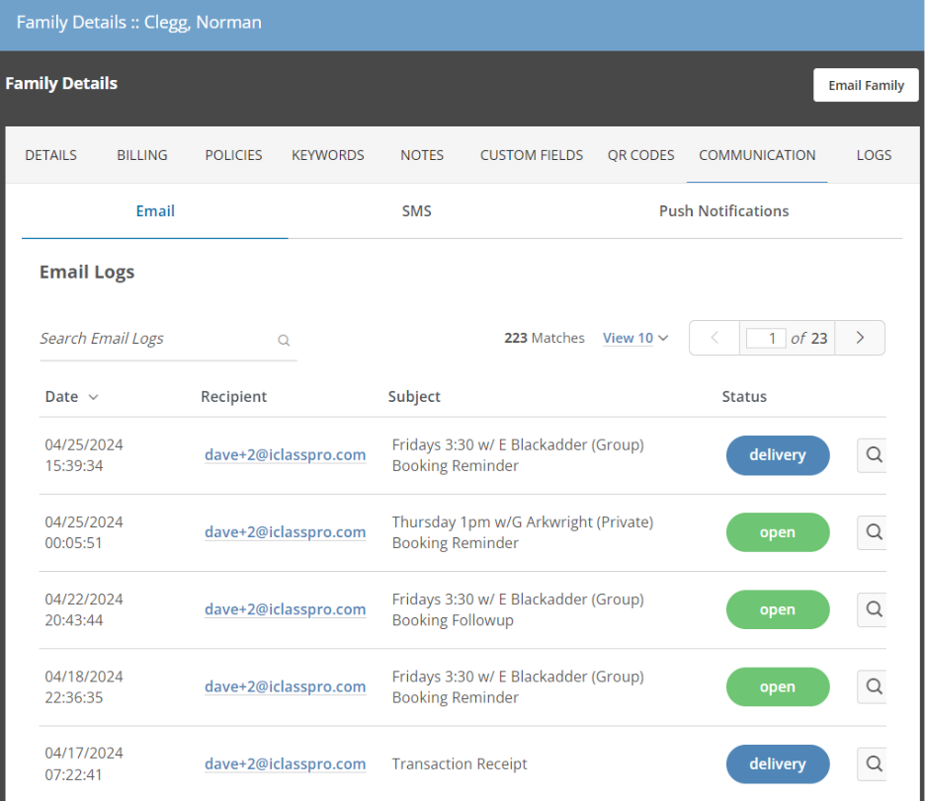Screen dimensions: 925x801
Task: Click delivery status badge for 04/25/2024 15:39:34
Action: [778, 455]
